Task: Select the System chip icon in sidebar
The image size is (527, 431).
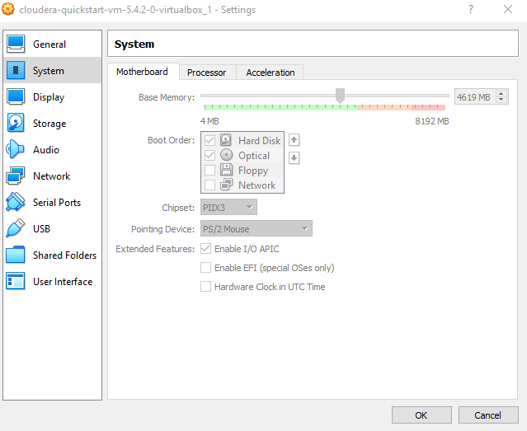Action: (16, 70)
